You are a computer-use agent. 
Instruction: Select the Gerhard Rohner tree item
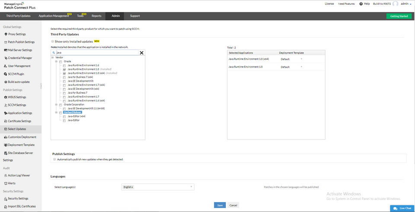(73, 112)
